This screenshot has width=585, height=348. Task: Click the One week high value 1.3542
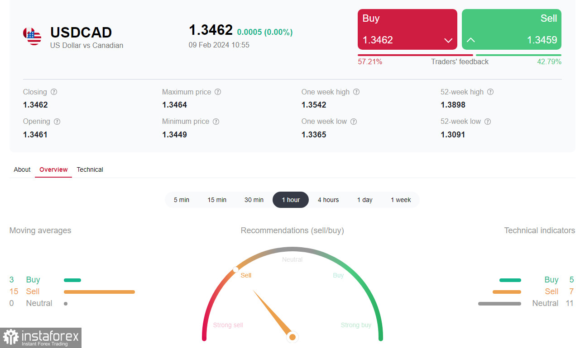pos(314,105)
